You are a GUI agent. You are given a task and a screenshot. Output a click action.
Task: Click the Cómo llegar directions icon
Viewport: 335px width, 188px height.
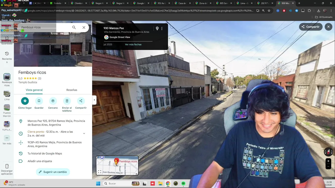25,101
